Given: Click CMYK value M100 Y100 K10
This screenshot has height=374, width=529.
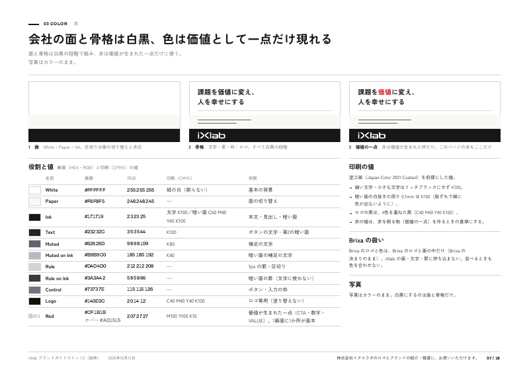Looking at the screenshot, I should tap(181, 317).
